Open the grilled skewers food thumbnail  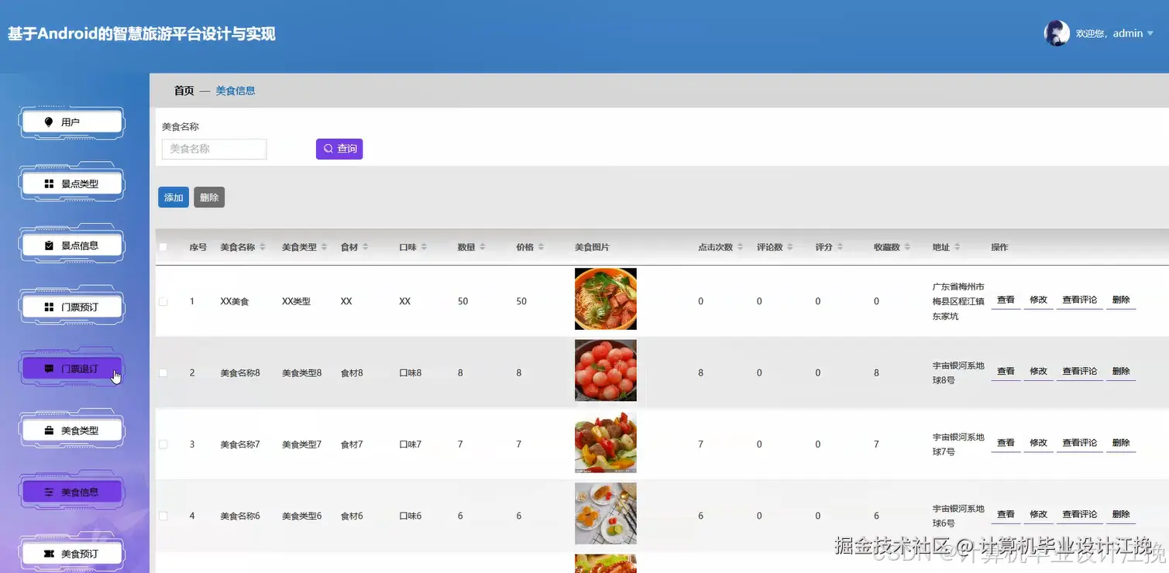pos(606,442)
